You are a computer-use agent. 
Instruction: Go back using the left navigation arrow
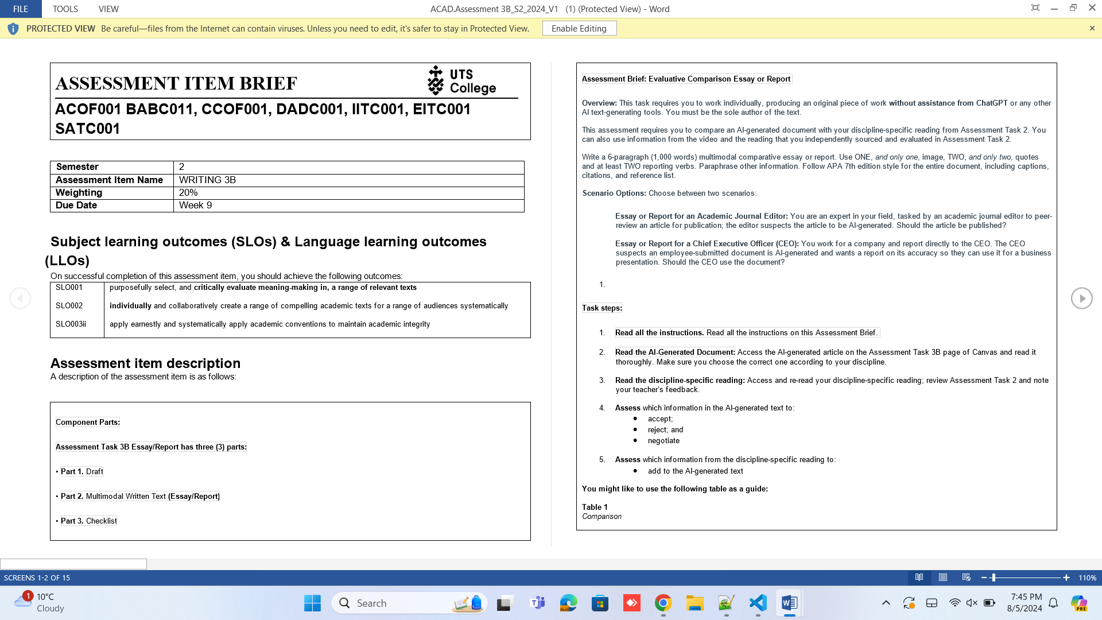pyautogui.click(x=20, y=298)
